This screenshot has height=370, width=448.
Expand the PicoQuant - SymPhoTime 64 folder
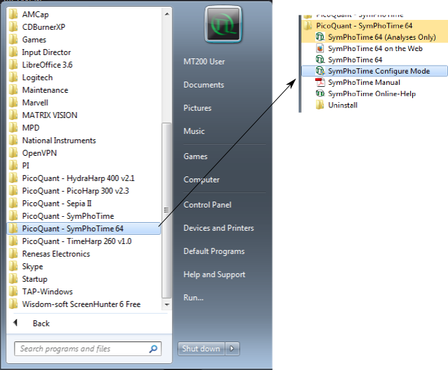72,229
